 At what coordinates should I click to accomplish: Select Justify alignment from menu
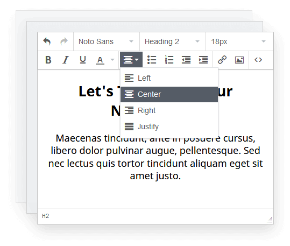pyautogui.click(x=169, y=126)
